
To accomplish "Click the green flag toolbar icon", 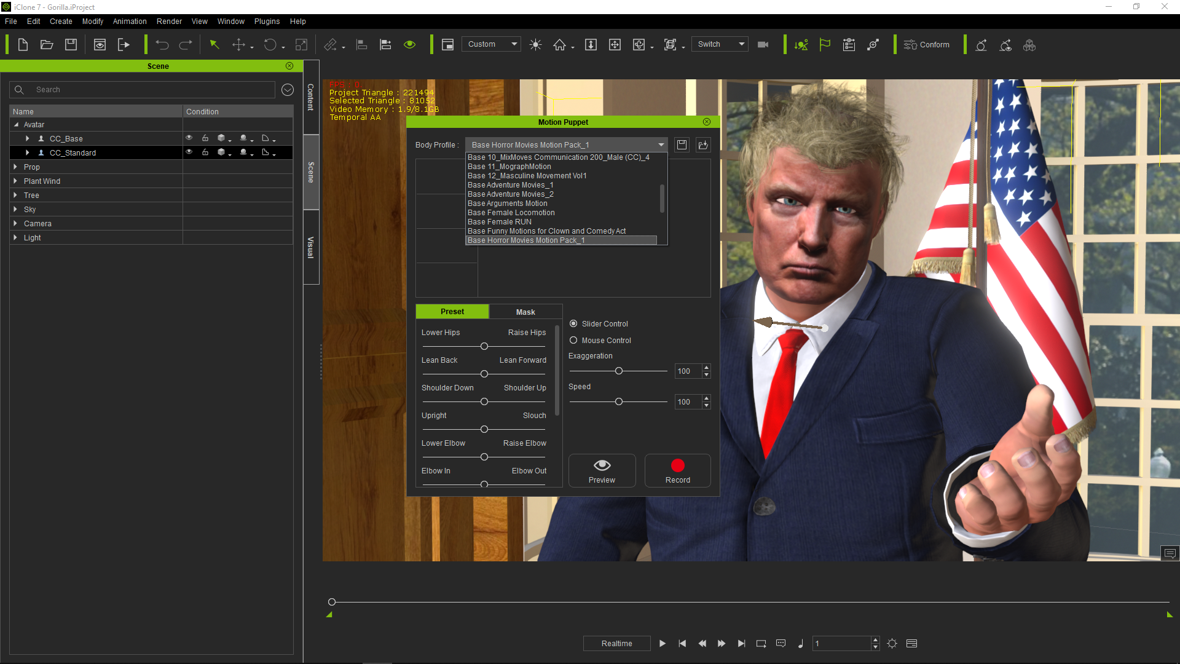I will (x=825, y=45).
